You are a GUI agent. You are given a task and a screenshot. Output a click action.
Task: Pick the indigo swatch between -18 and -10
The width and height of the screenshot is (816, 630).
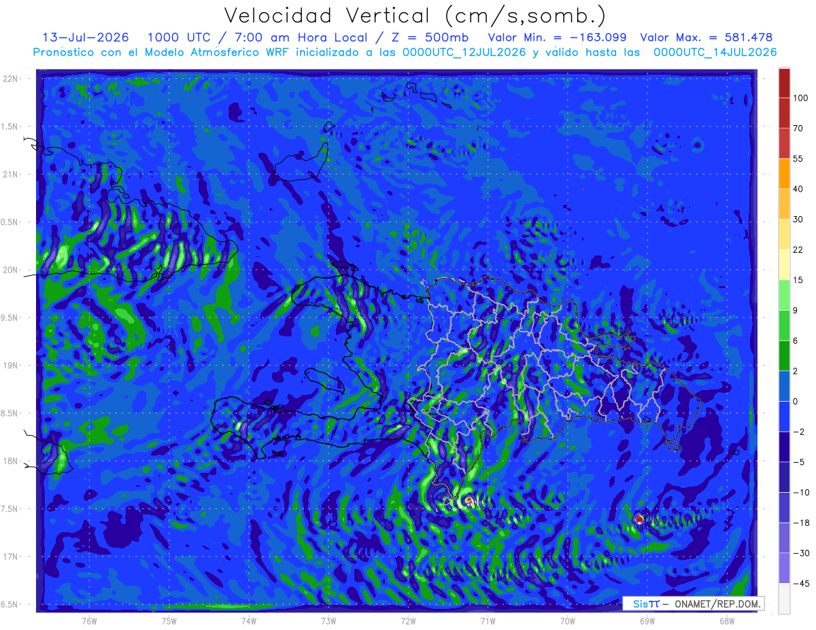coord(784,507)
